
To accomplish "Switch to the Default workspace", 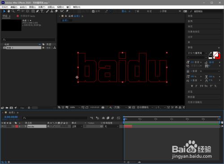I will pyautogui.click(x=124, y=11).
